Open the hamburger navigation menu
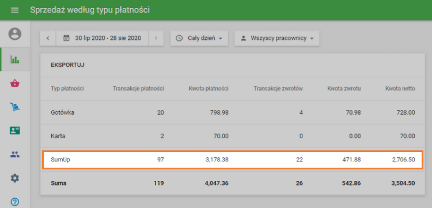432x208 pixels. [14, 10]
